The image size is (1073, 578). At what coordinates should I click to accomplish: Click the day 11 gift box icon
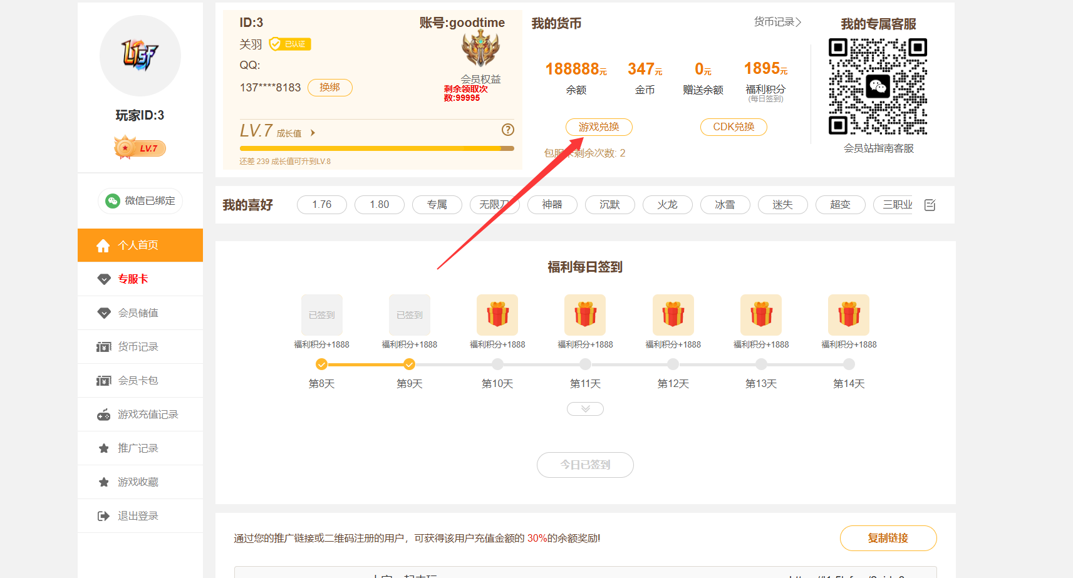585,315
